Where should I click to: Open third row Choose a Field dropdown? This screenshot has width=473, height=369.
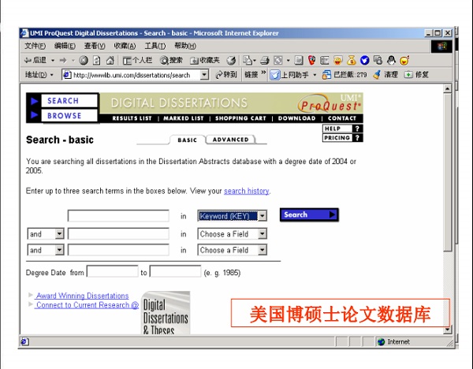(232, 250)
